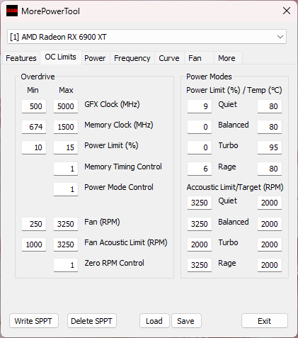This screenshot has width=298, height=338.
Task: Click the Memory Timing Control value field
Action: pos(66,169)
